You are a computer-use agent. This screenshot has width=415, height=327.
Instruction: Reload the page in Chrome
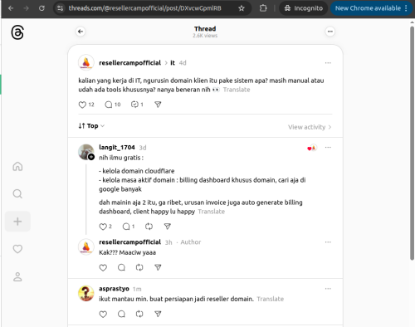(41, 8)
